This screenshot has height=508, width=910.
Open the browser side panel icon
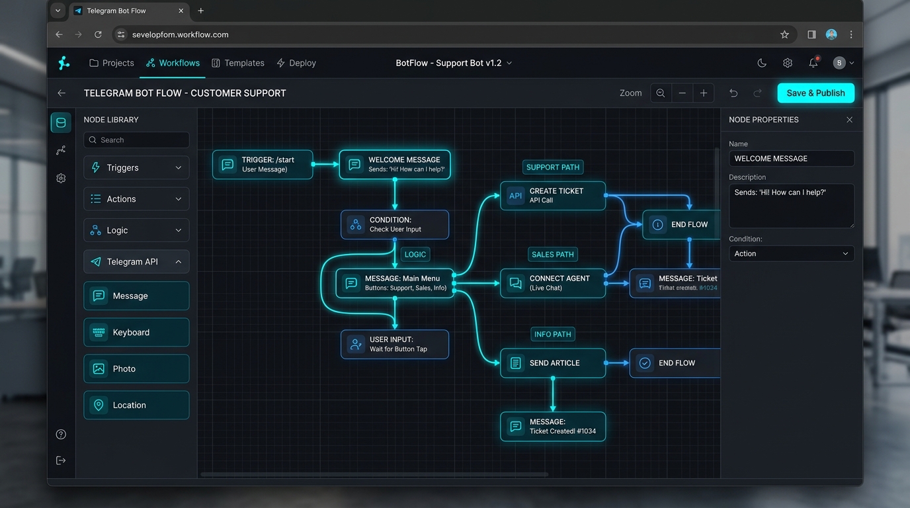pyautogui.click(x=811, y=34)
